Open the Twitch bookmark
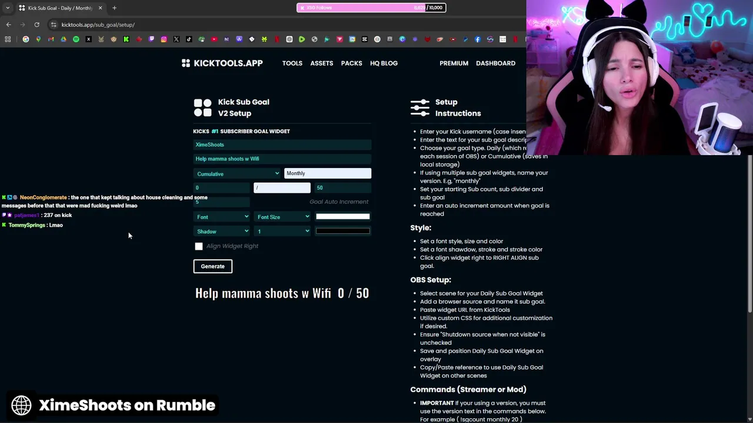Viewport: 753px width, 423px height. tap(151, 39)
